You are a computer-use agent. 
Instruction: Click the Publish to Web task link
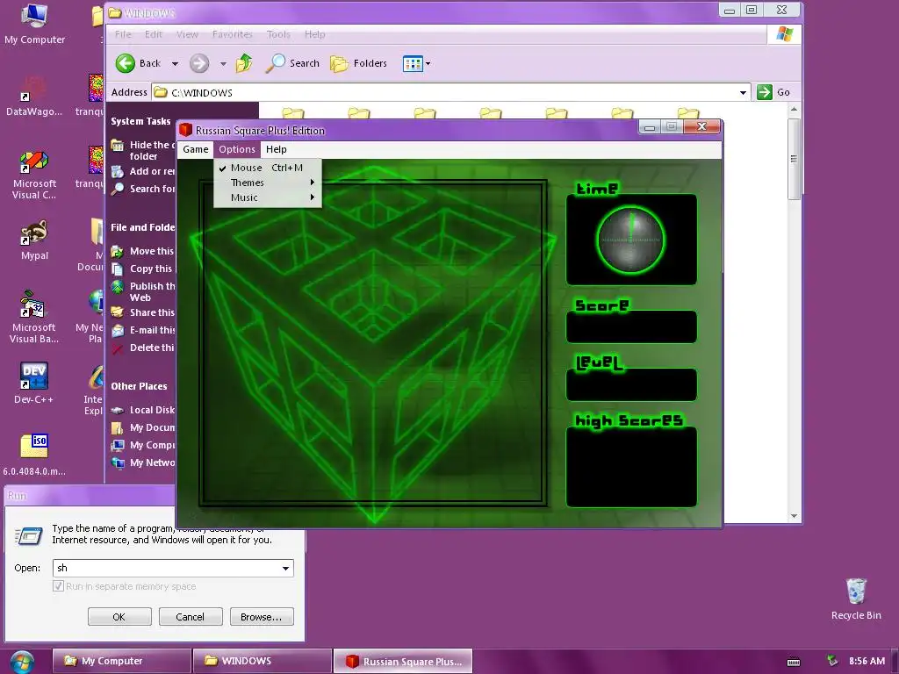pos(152,291)
